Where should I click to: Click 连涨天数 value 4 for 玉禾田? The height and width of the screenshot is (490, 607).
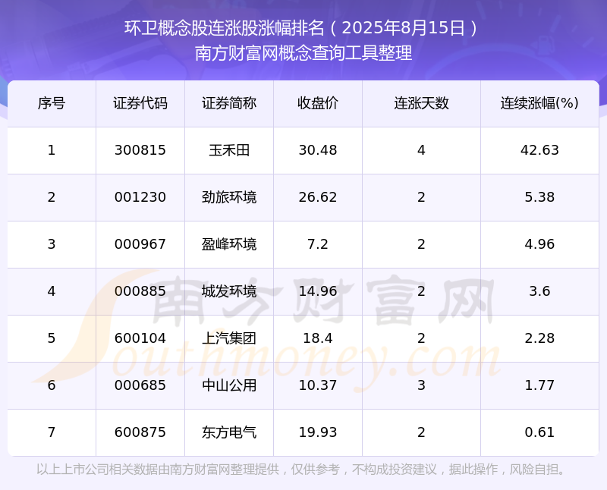421,150
